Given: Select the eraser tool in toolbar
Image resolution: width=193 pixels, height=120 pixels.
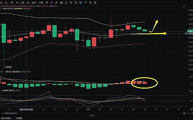Looking at the screenshot, I should coord(57,3).
